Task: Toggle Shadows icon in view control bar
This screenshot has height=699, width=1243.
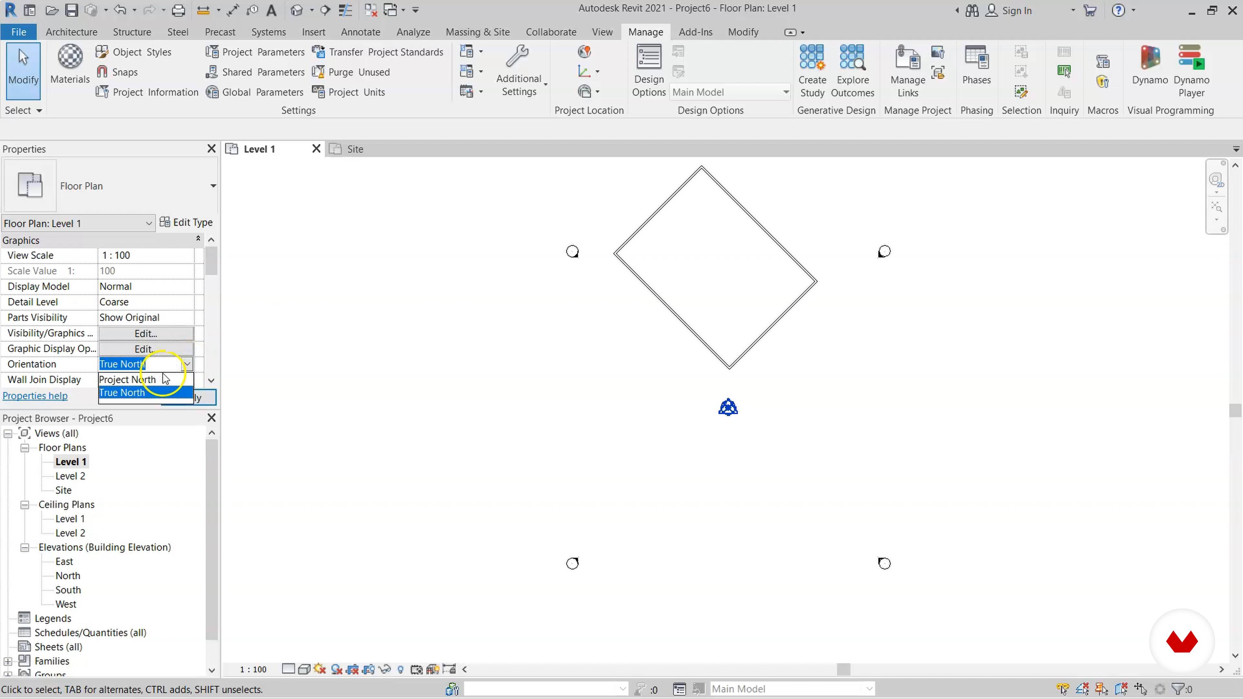Action: click(337, 669)
